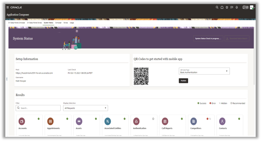Screen dimensions: 261x141
Task: Click the host URL text
Action: (x=34, y=73)
